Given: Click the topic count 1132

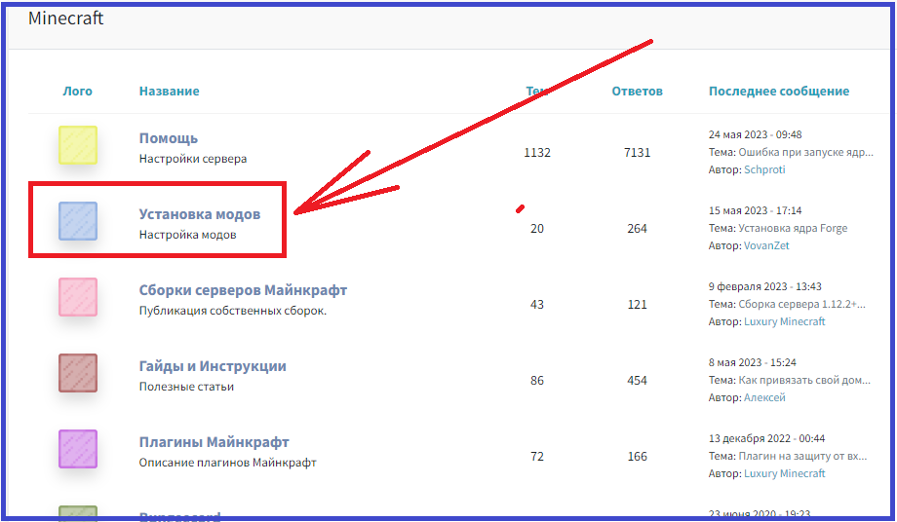Looking at the screenshot, I should click(537, 153).
